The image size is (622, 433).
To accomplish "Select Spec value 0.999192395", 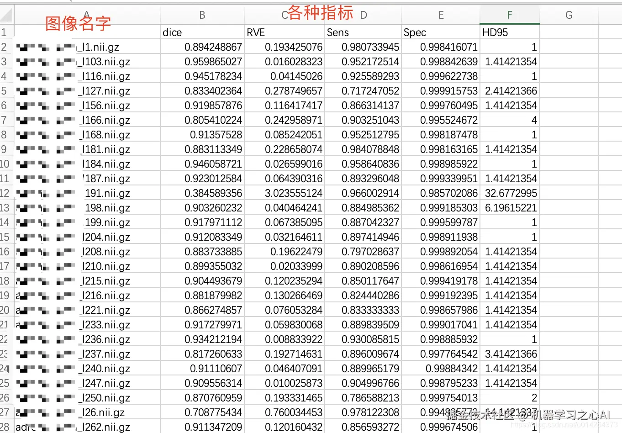I will click(441, 296).
